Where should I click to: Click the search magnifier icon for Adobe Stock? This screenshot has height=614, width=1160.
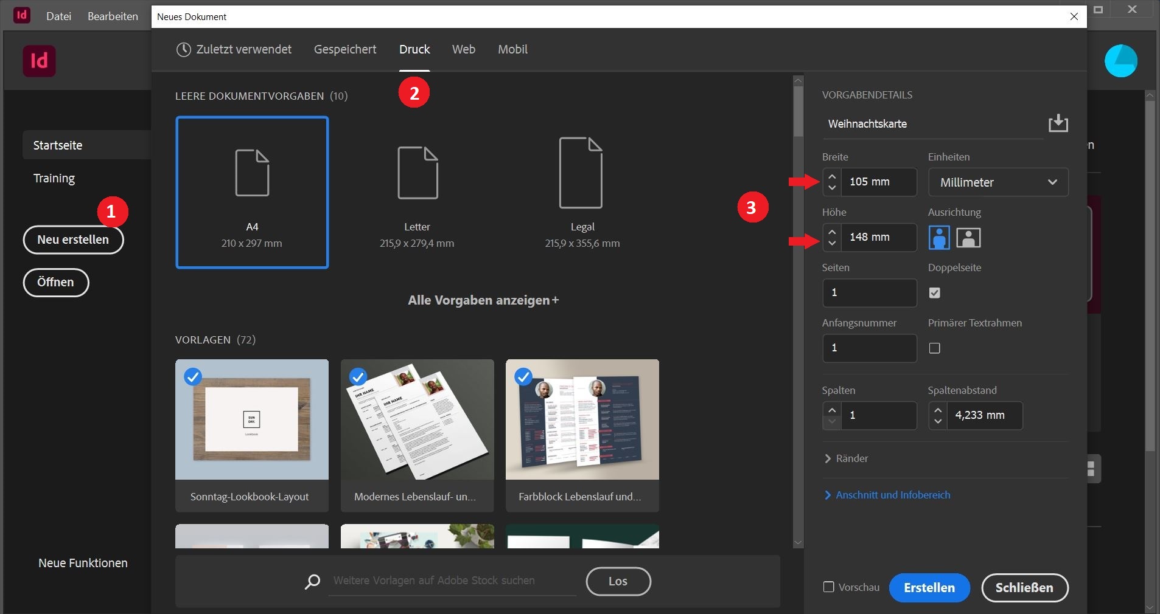[312, 581]
